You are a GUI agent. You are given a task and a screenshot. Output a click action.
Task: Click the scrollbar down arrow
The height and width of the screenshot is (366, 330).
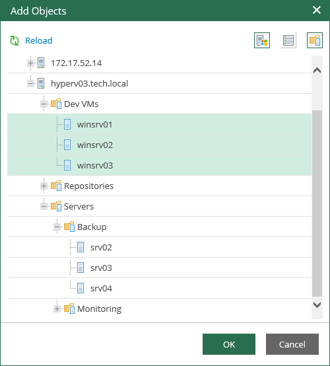pos(317,305)
